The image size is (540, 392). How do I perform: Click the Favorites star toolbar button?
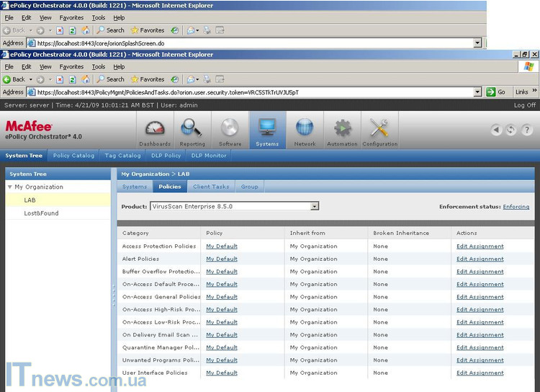148,79
